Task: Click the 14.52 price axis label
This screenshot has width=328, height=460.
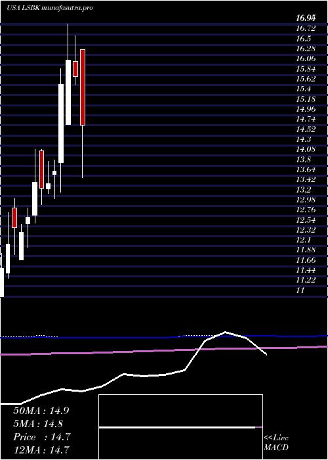Action: pos(306,129)
